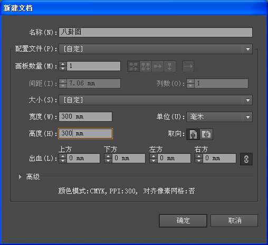Click the 高度 height input field
This screenshot has width=268, height=245.
[85, 133]
